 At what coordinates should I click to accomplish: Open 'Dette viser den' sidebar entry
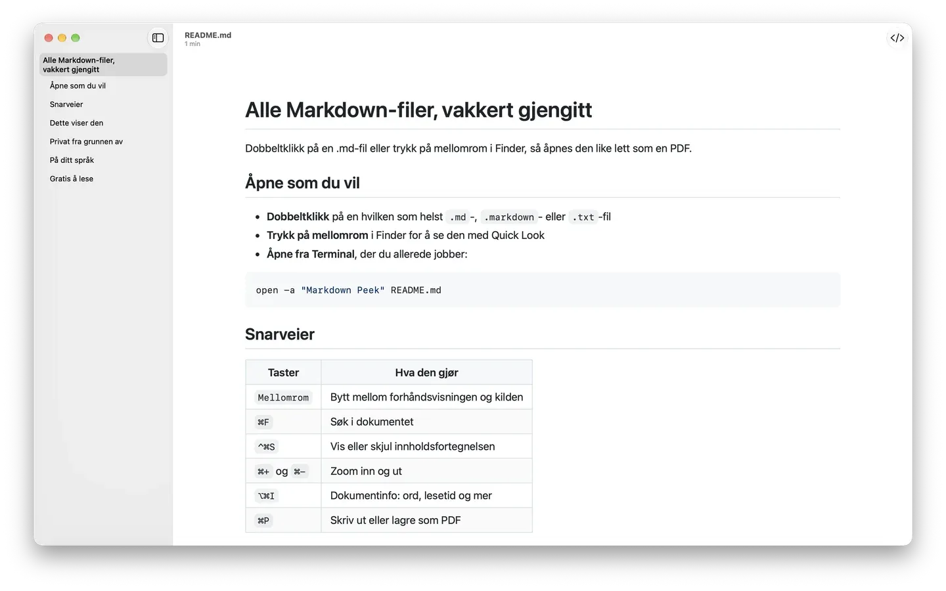click(x=76, y=123)
